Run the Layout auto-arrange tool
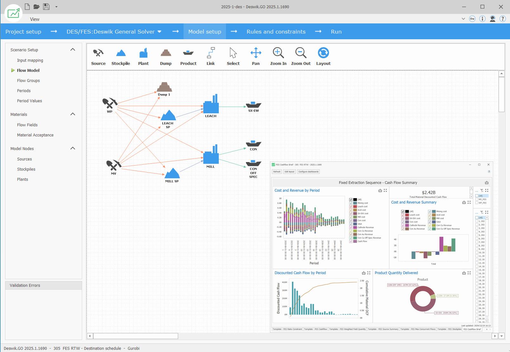The width and height of the screenshot is (510, 352). [x=323, y=57]
